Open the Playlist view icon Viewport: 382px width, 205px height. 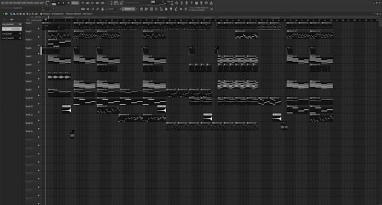point(142,9)
